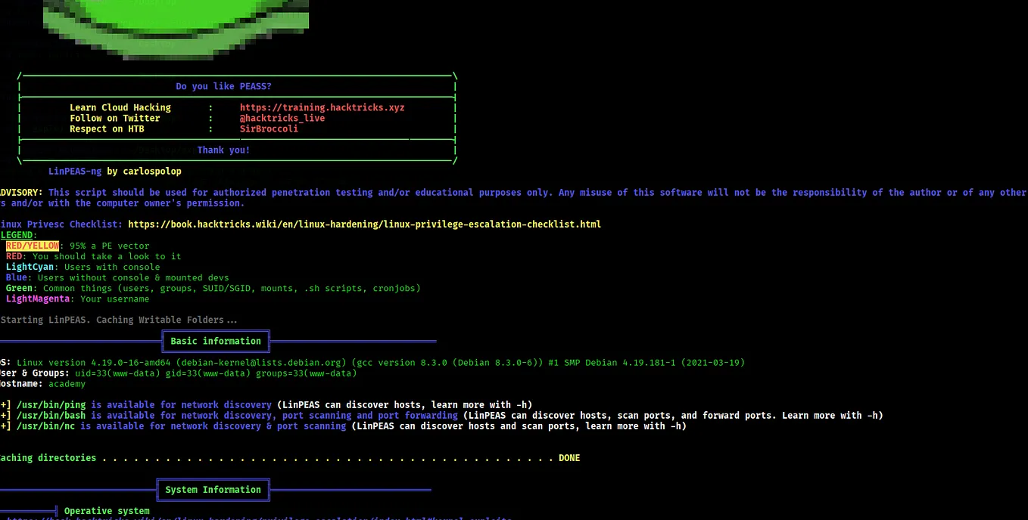The height and width of the screenshot is (520, 1028).
Task: Select the LightCyan legend entry
Action: coord(30,267)
